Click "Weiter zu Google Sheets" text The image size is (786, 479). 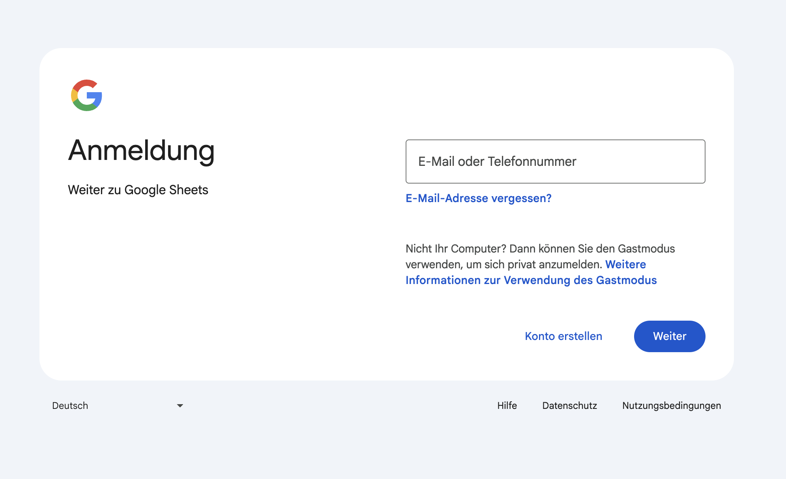[x=138, y=189]
